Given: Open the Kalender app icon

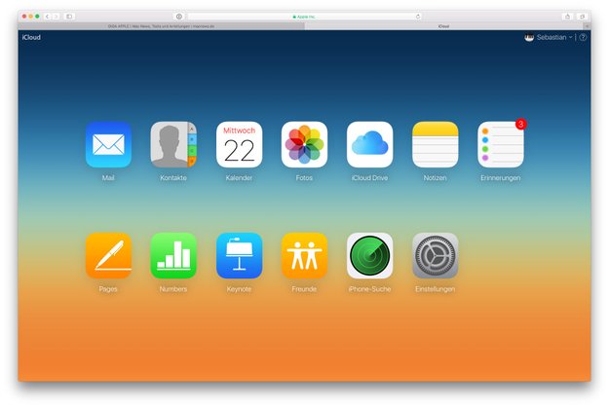Looking at the screenshot, I should tap(240, 144).
